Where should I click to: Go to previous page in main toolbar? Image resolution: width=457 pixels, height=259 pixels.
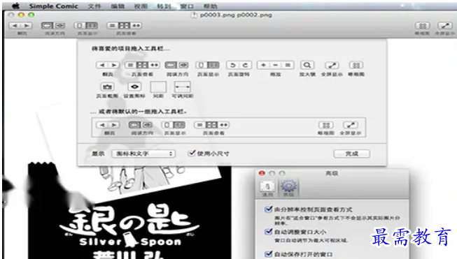click(15, 26)
